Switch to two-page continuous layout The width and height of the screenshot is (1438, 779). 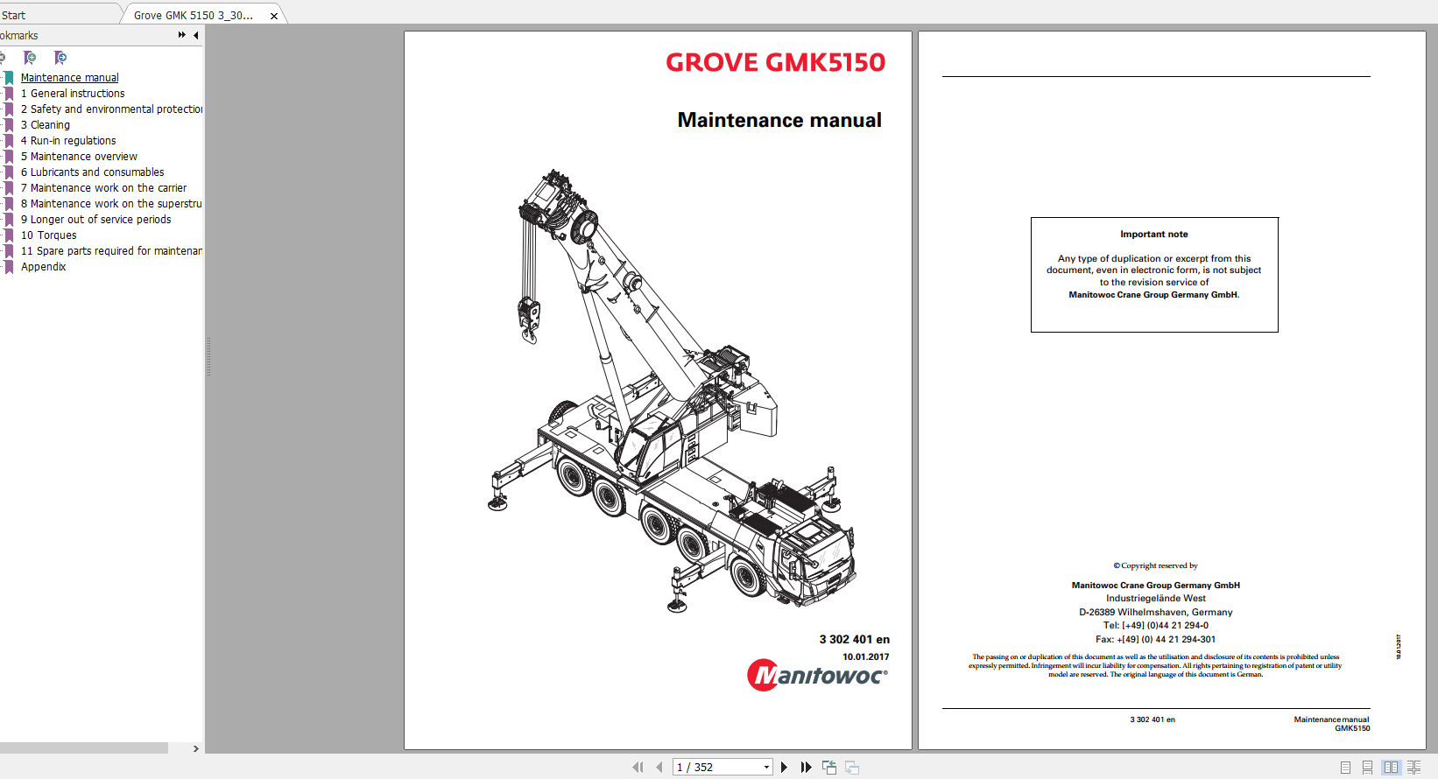click(x=1413, y=768)
